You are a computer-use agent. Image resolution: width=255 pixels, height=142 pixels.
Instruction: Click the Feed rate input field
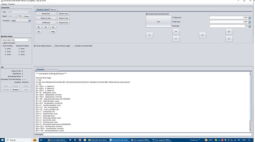229,26
